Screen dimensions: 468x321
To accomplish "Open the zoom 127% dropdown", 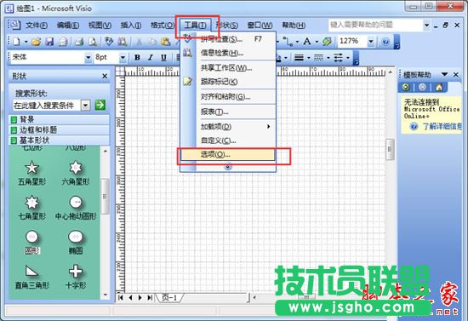I will [x=371, y=42].
